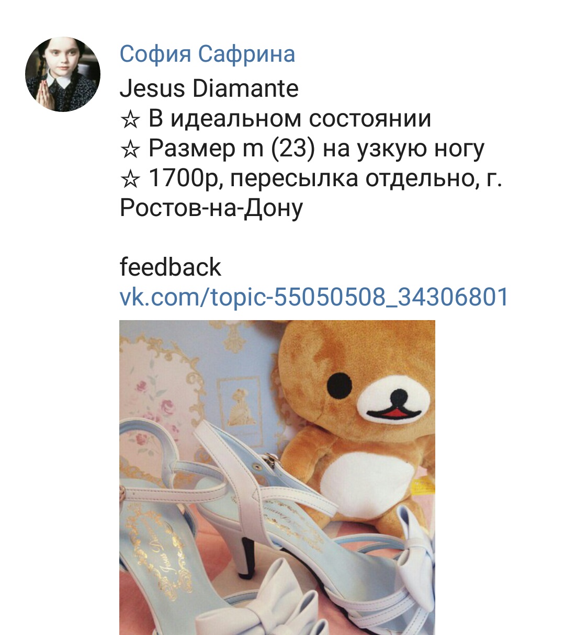Tap the star before 1700р price line
The height and width of the screenshot is (635, 565).
point(130,179)
